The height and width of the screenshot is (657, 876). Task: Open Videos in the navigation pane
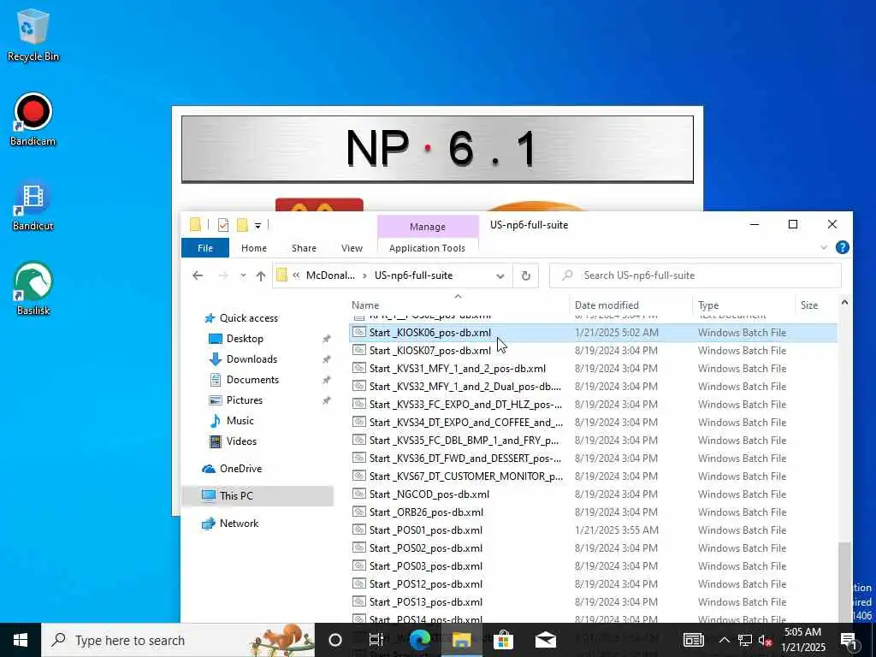241,441
